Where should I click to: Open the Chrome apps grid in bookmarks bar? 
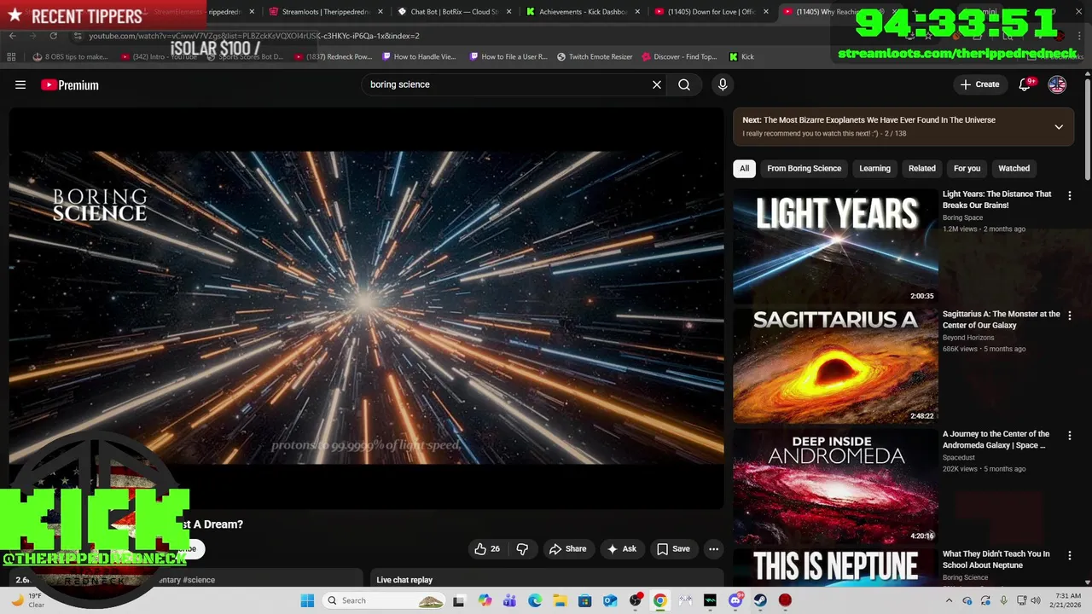pos(11,56)
